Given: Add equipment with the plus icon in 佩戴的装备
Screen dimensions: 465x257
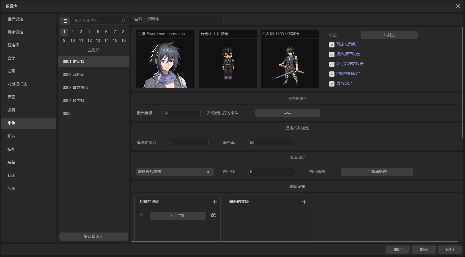Looking at the screenshot, I should 304,202.
